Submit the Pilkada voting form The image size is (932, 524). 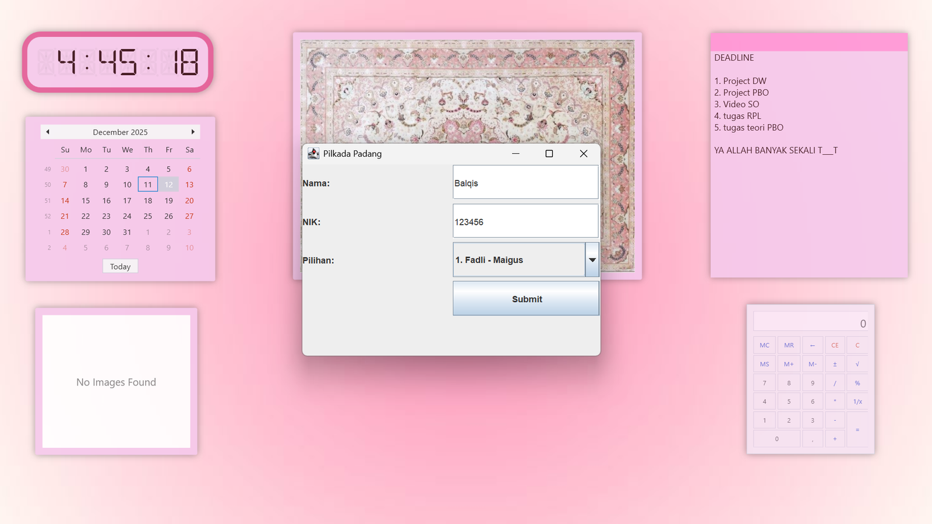(x=526, y=299)
